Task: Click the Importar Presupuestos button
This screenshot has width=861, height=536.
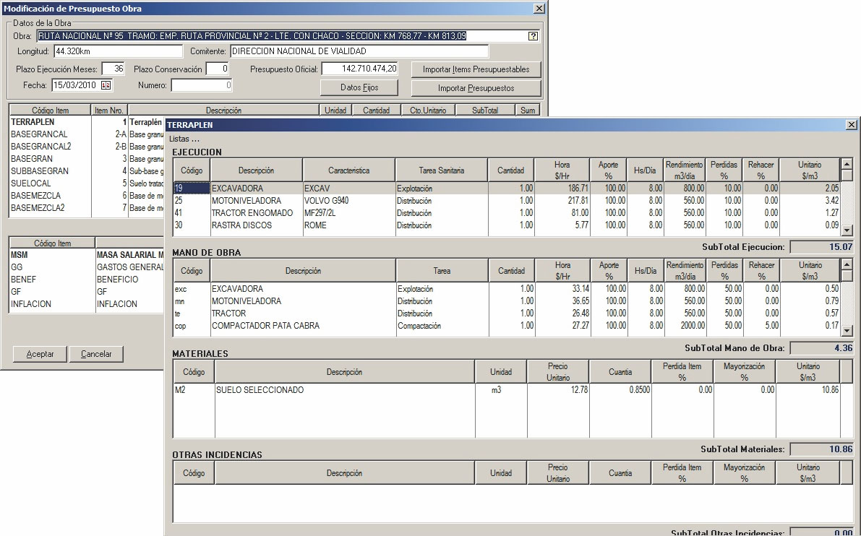Action: point(476,88)
